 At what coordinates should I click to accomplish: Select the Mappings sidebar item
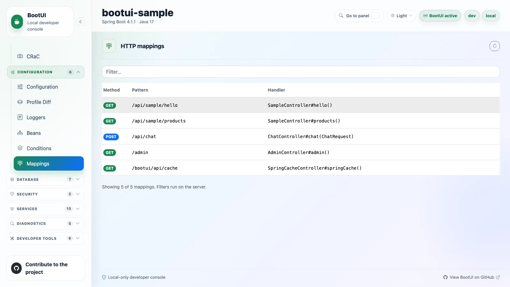pyautogui.click(x=48, y=164)
